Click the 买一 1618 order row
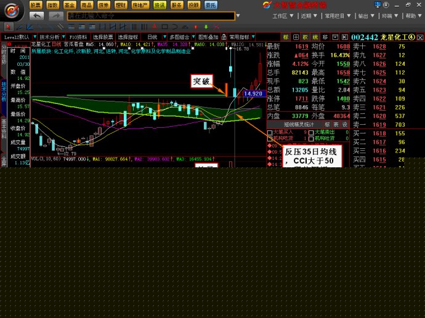This screenshot has width=425, height=318. (x=379, y=133)
